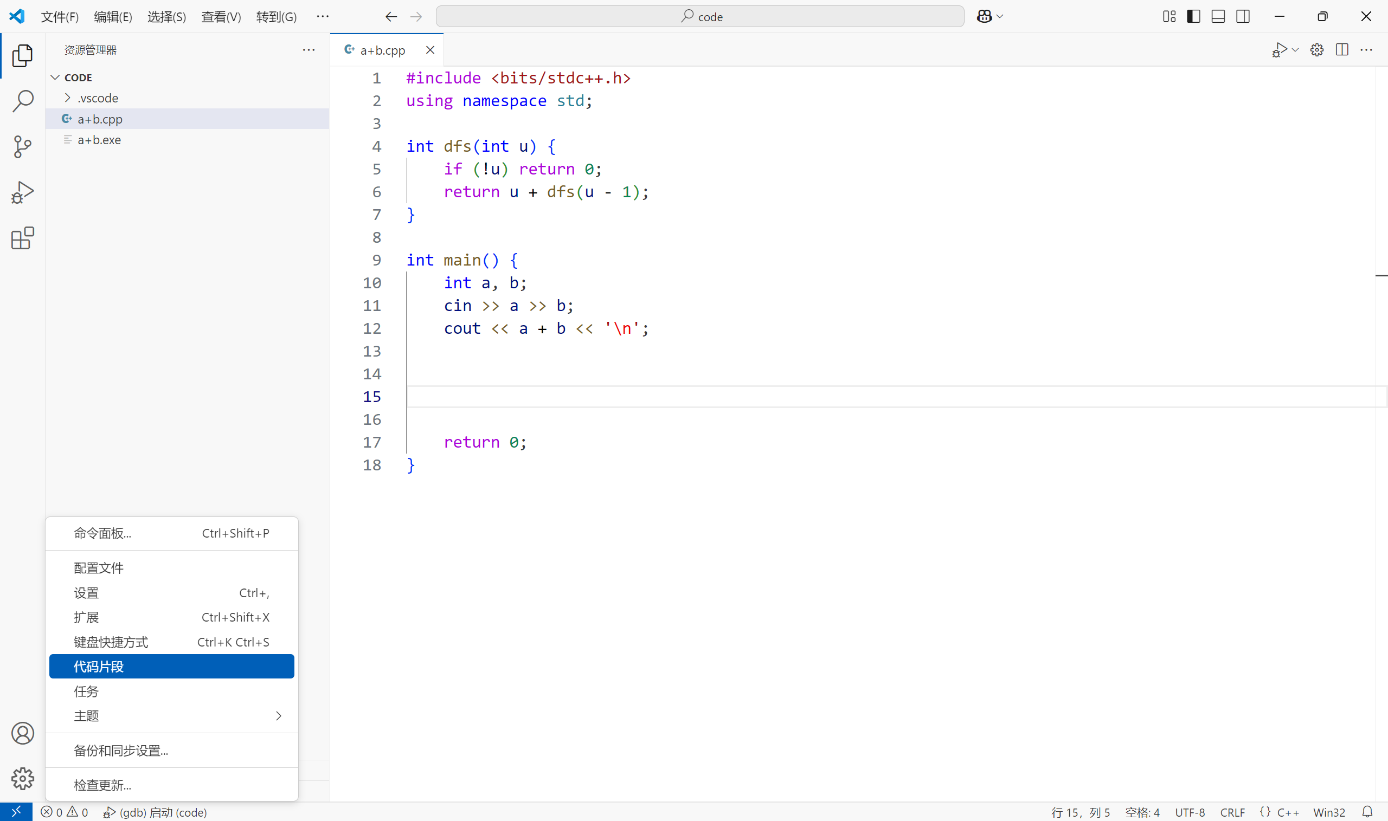Image resolution: width=1388 pixels, height=821 pixels.
Task: Click the UTF-8 encoding in status bar
Action: (1190, 812)
